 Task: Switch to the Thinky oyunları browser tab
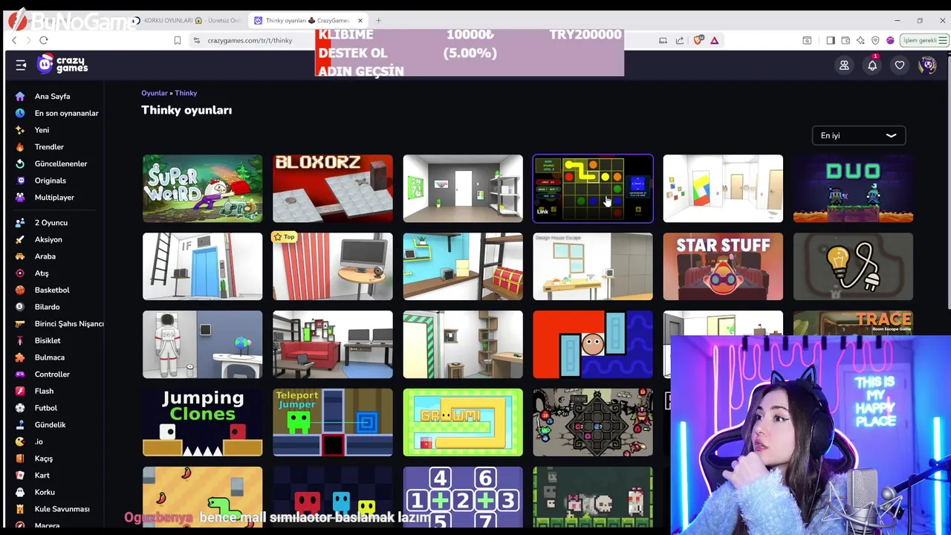coord(308,20)
